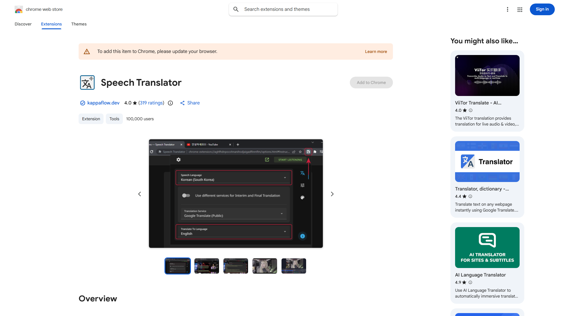The image size is (563, 316).
Task: Advance the screenshot carousel with the right arrow
Action: [332, 194]
